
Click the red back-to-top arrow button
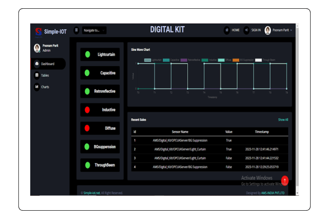[285, 180]
